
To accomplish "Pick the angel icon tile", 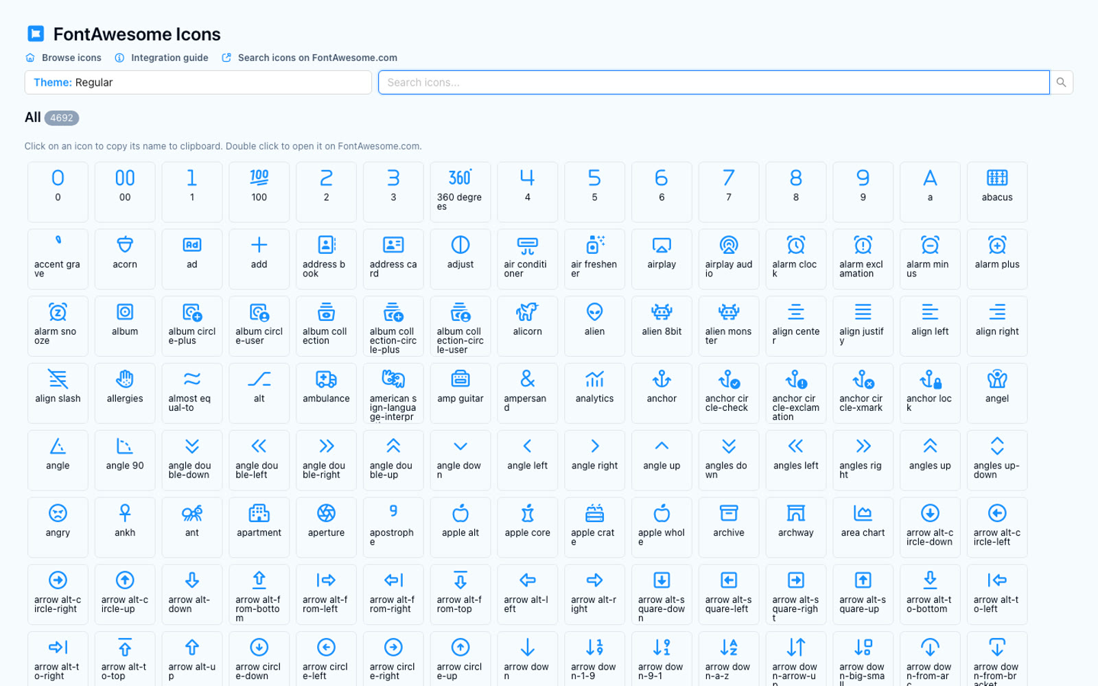I will tap(997, 393).
